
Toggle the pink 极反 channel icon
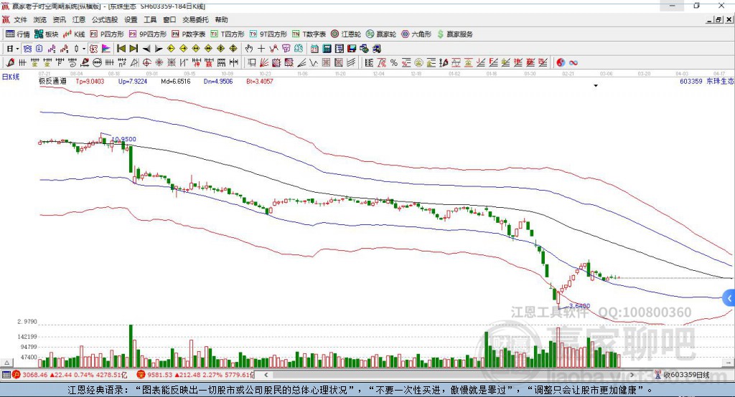94,49
